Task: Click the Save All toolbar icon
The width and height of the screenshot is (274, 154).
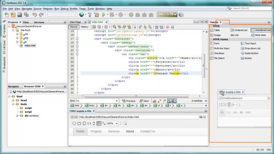Action: [27, 15]
